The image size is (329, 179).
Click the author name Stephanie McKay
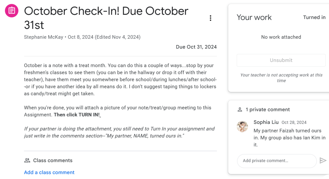coord(43,37)
